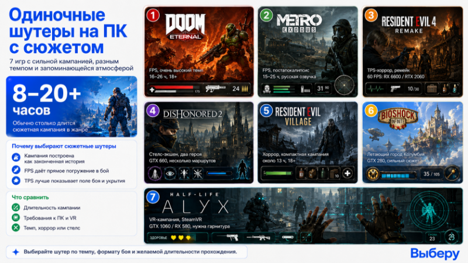
Task: Click the gun icon in the Doom Eternal HUD
Action: coord(215,89)
